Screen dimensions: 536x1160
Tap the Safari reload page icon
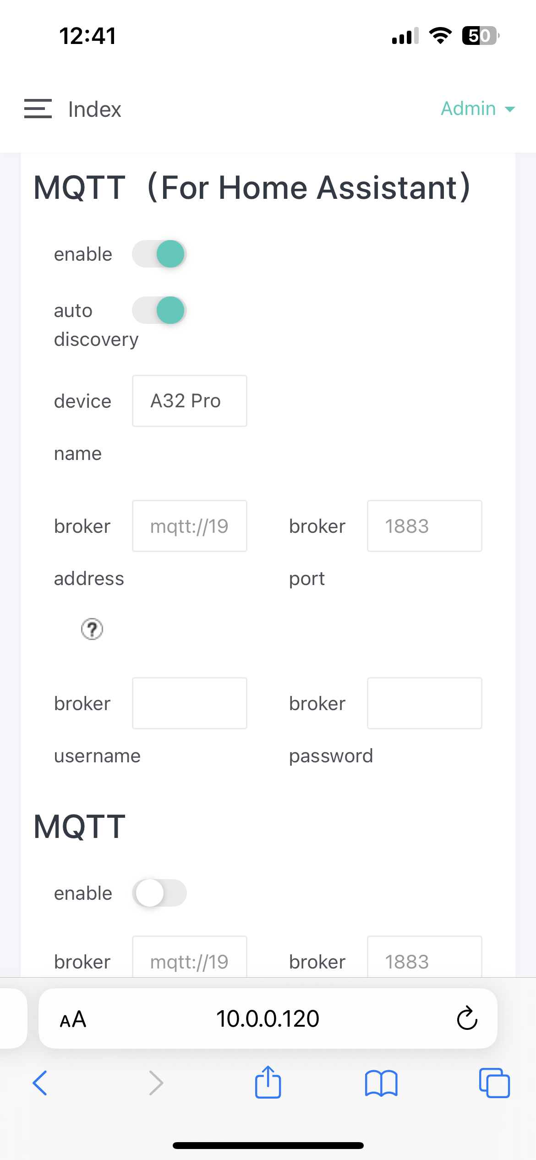click(467, 1018)
